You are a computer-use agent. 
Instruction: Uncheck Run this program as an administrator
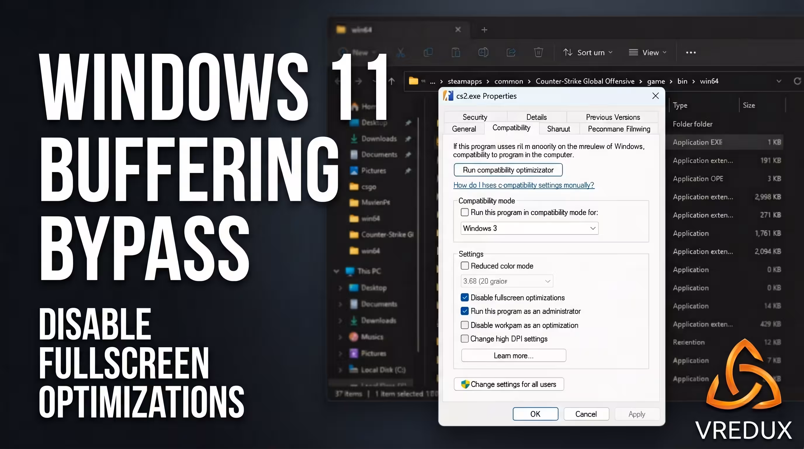point(465,311)
